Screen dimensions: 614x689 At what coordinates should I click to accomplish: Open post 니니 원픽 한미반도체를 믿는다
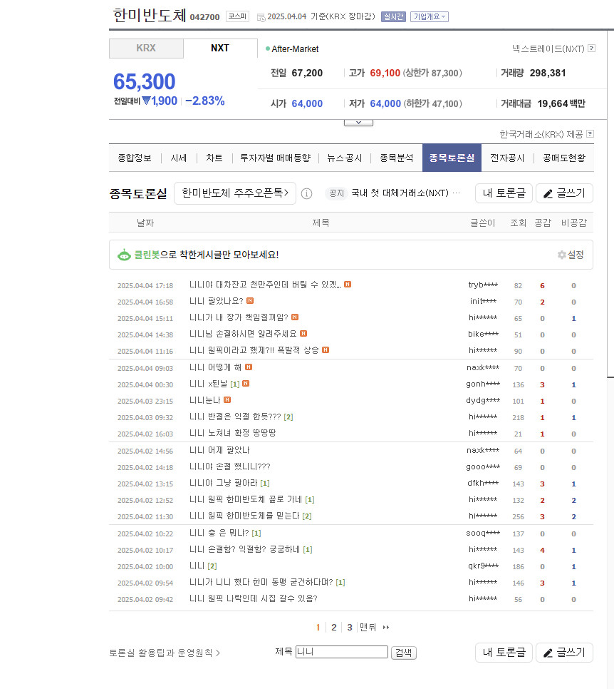244,516
